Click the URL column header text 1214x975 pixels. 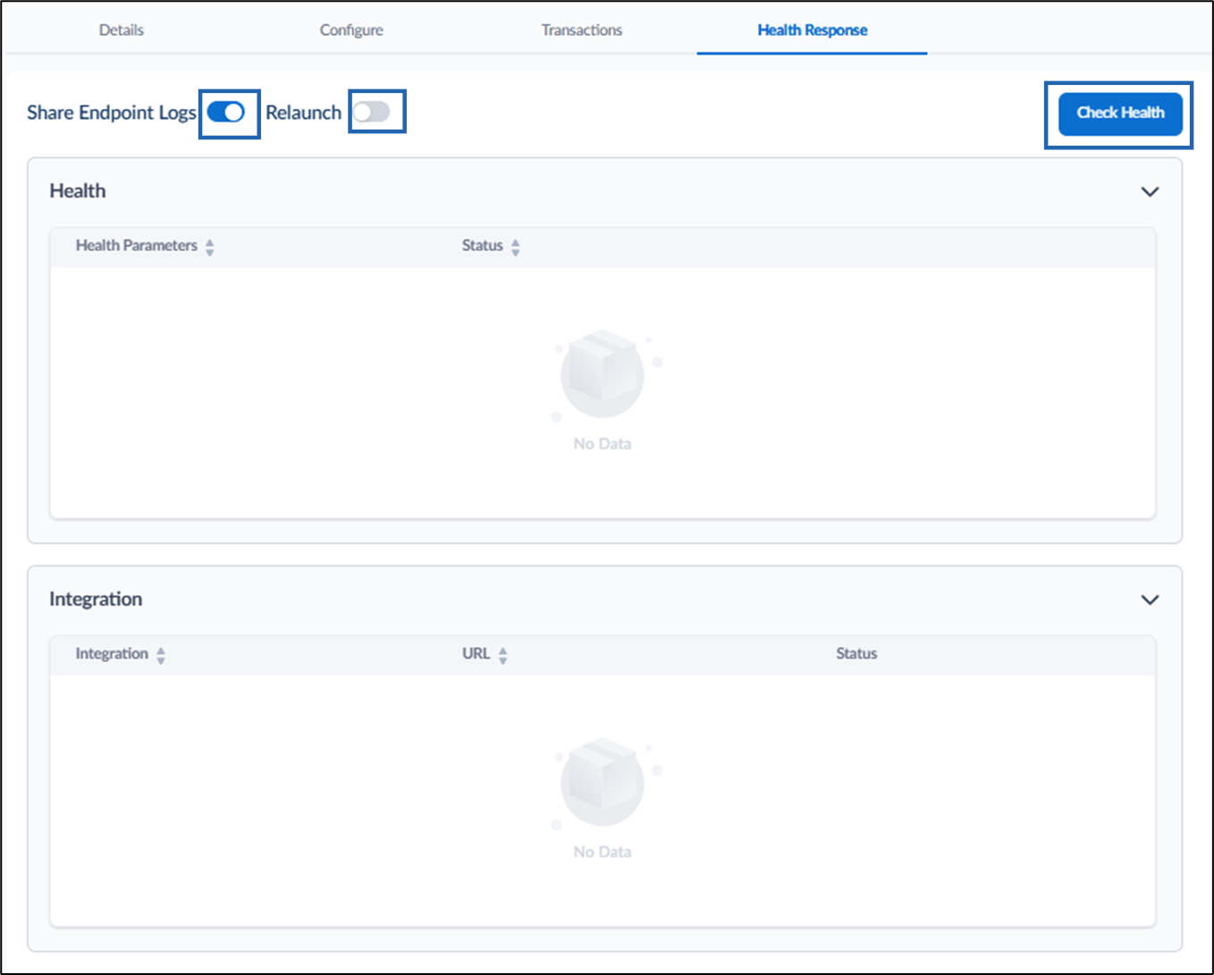click(476, 653)
